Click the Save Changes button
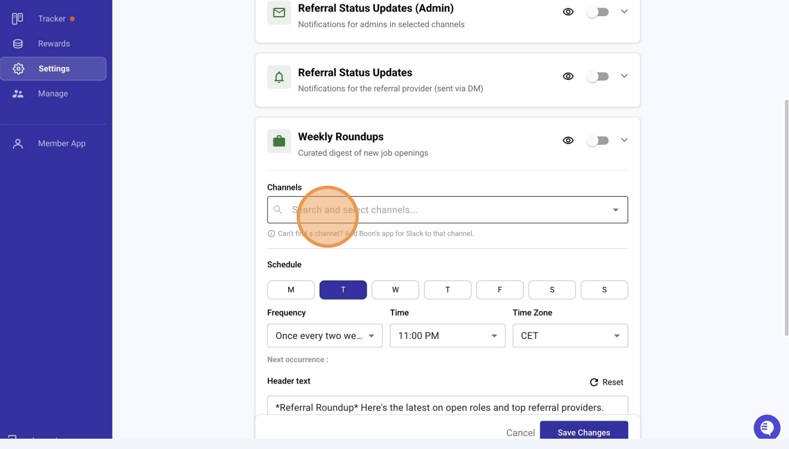The width and height of the screenshot is (789, 449). [584, 432]
